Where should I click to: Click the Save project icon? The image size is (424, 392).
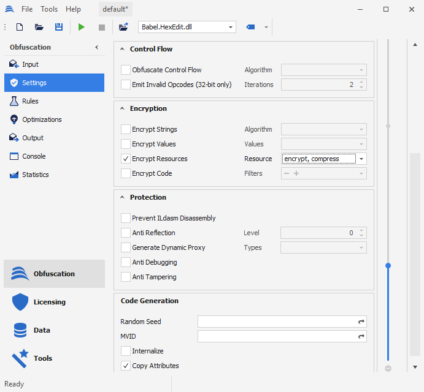tap(59, 27)
